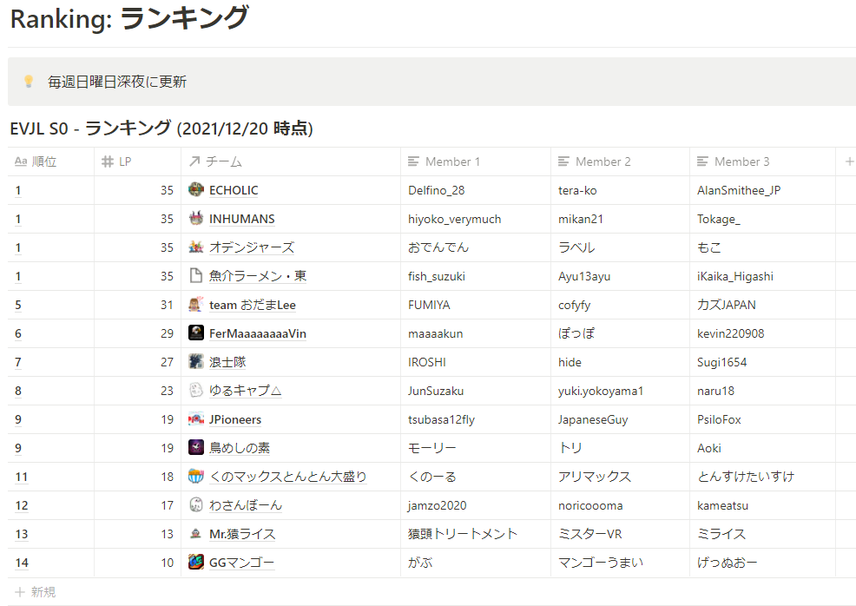Open わさんぼーん team icon
This screenshot has height=606, width=856.
pyautogui.click(x=196, y=505)
